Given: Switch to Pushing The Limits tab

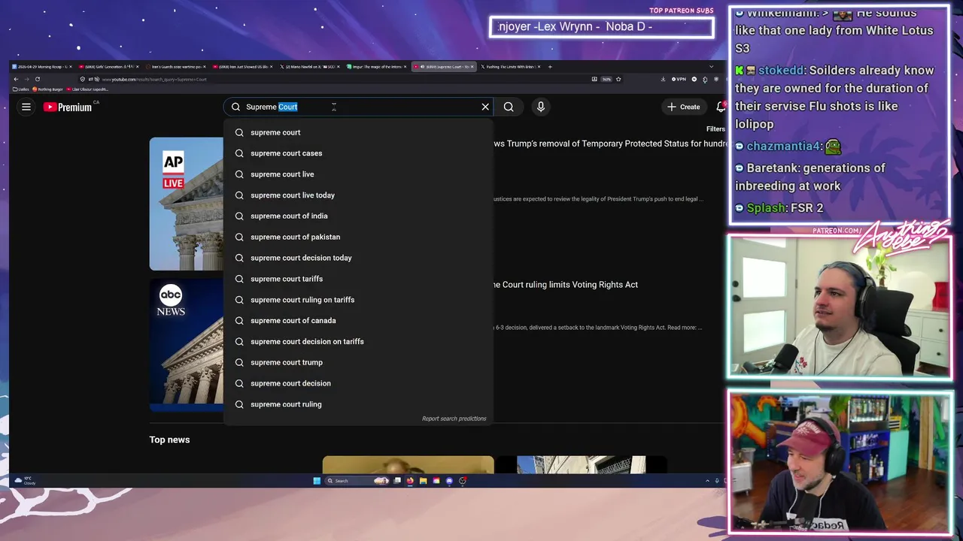Looking at the screenshot, I should pos(511,67).
